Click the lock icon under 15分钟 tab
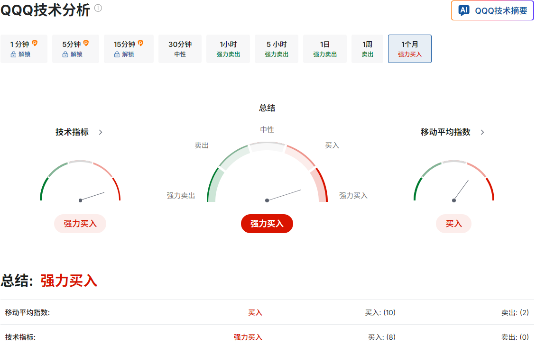The width and height of the screenshot is (536, 345). click(117, 54)
